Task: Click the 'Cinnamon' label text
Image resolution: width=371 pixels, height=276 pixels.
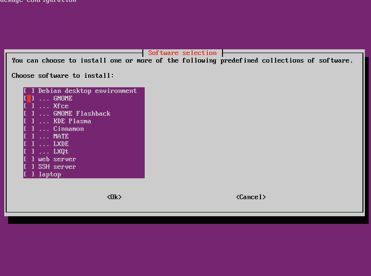Action: click(68, 129)
